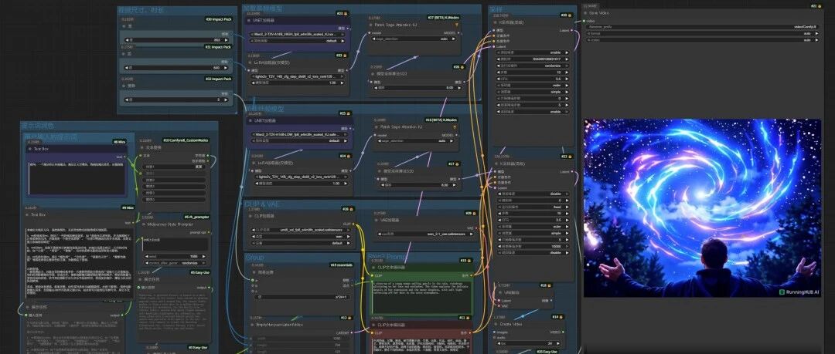Viewport: 835px width, 354px height.
Task: Collapse Patch Sage Attention KJ node #16
Action: click(377, 127)
